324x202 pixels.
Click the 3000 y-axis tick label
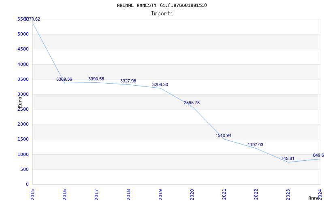(x=23, y=94)
